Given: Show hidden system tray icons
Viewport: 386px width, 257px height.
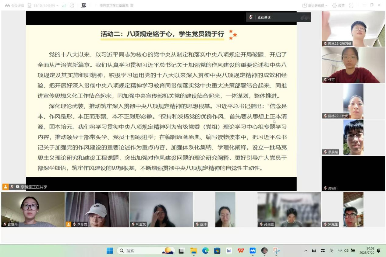Looking at the screenshot, I should click(x=306, y=251).
